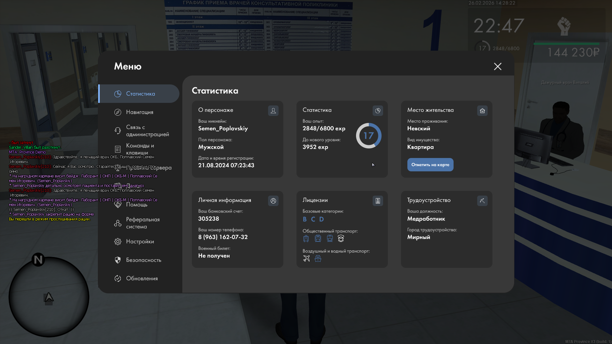Image resolution: width=612 pixels, height=344 pixels.
Task: Click the round minimap radar
Action: tap(49, 297)
